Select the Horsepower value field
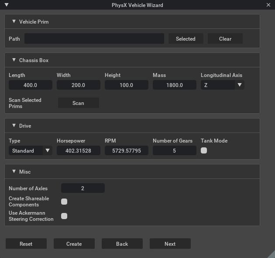Screen dimensions: 275x258 click(x=79, y=151)
